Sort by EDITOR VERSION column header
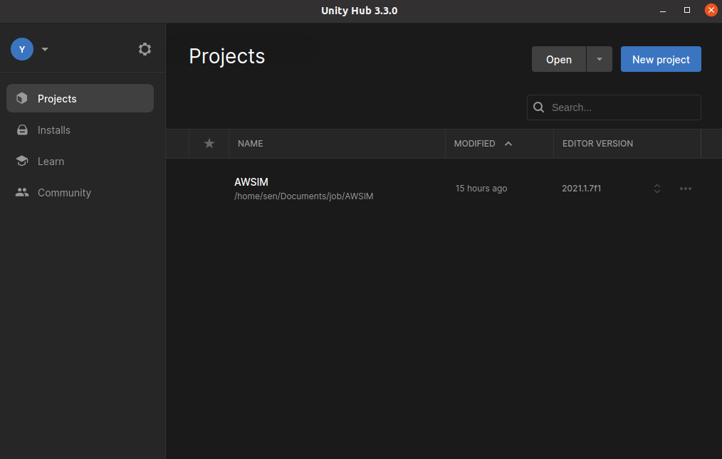 click(x=597, y=143)
